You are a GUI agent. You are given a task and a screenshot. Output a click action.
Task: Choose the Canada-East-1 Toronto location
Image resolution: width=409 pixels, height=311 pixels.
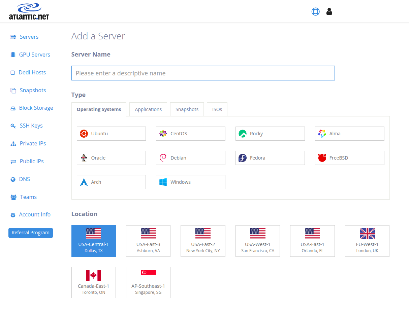point(93,283)
